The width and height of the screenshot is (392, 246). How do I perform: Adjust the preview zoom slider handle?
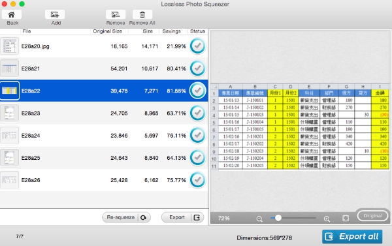[278, 218]
